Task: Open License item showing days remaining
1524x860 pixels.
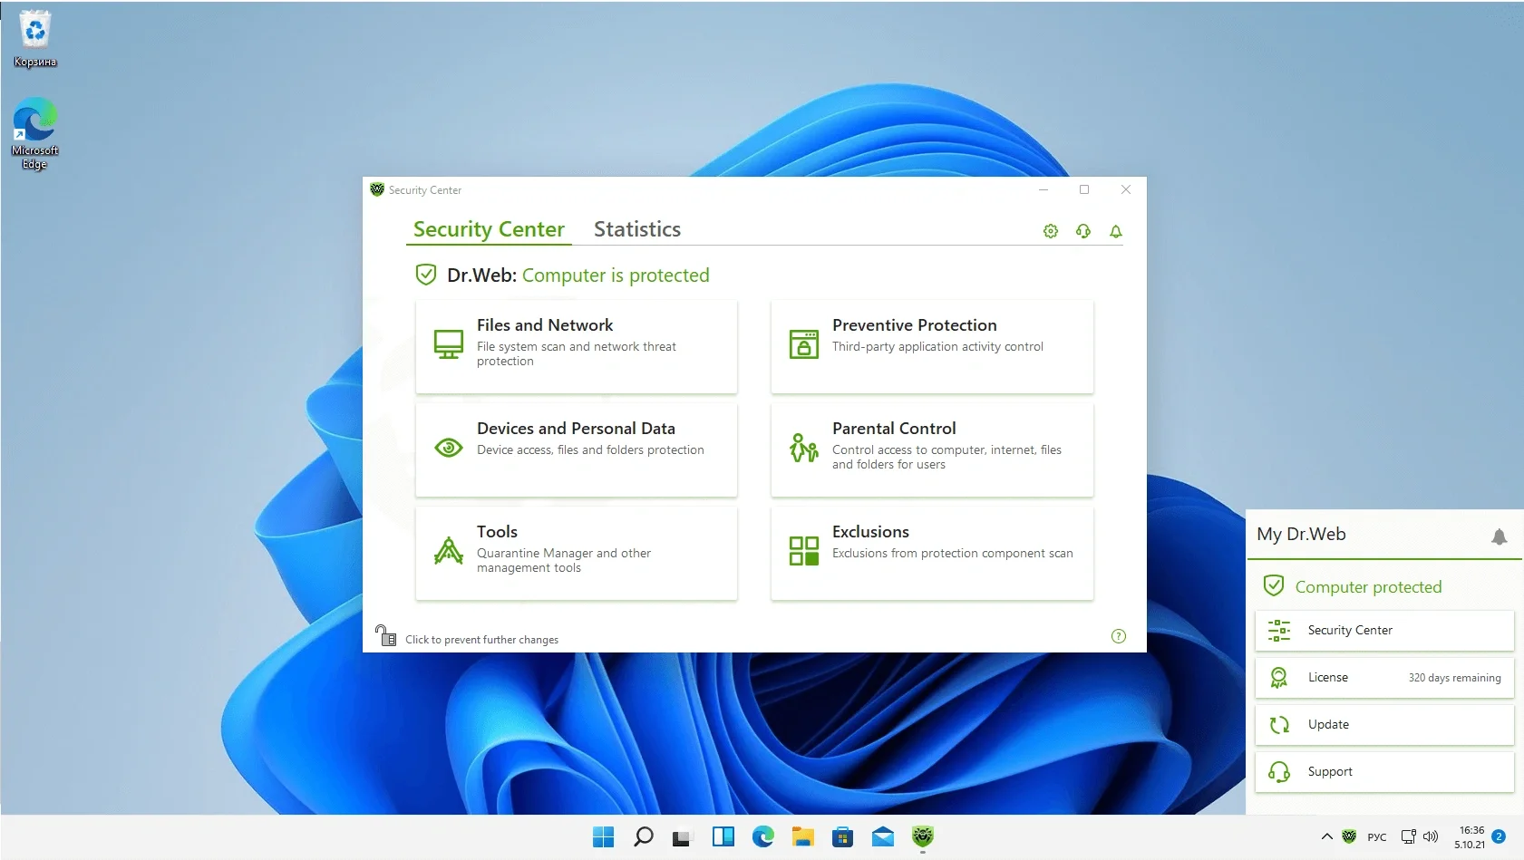Action: pos(1383,677)
